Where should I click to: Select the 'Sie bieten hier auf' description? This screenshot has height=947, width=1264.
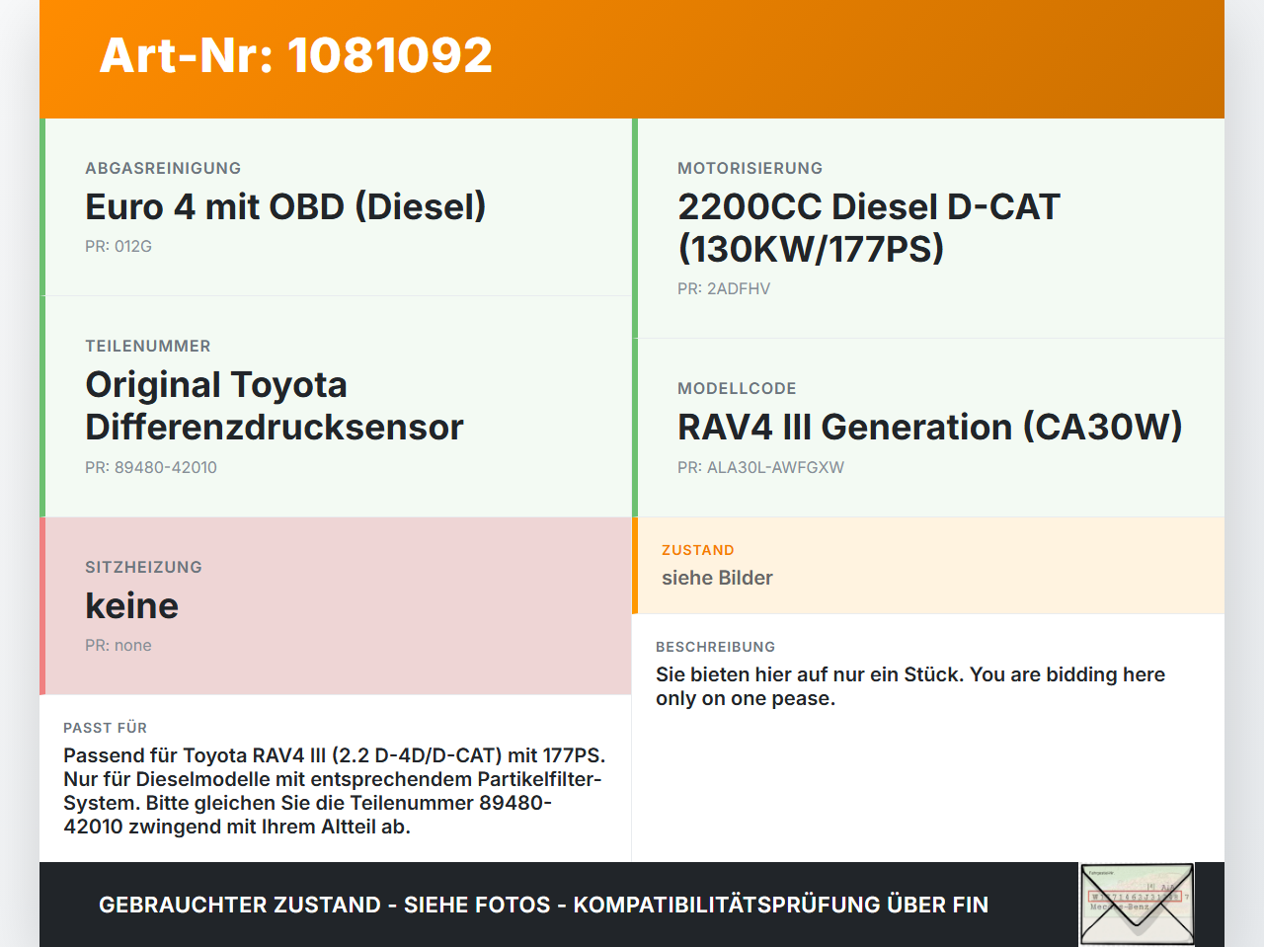click(x=910, y=686)
